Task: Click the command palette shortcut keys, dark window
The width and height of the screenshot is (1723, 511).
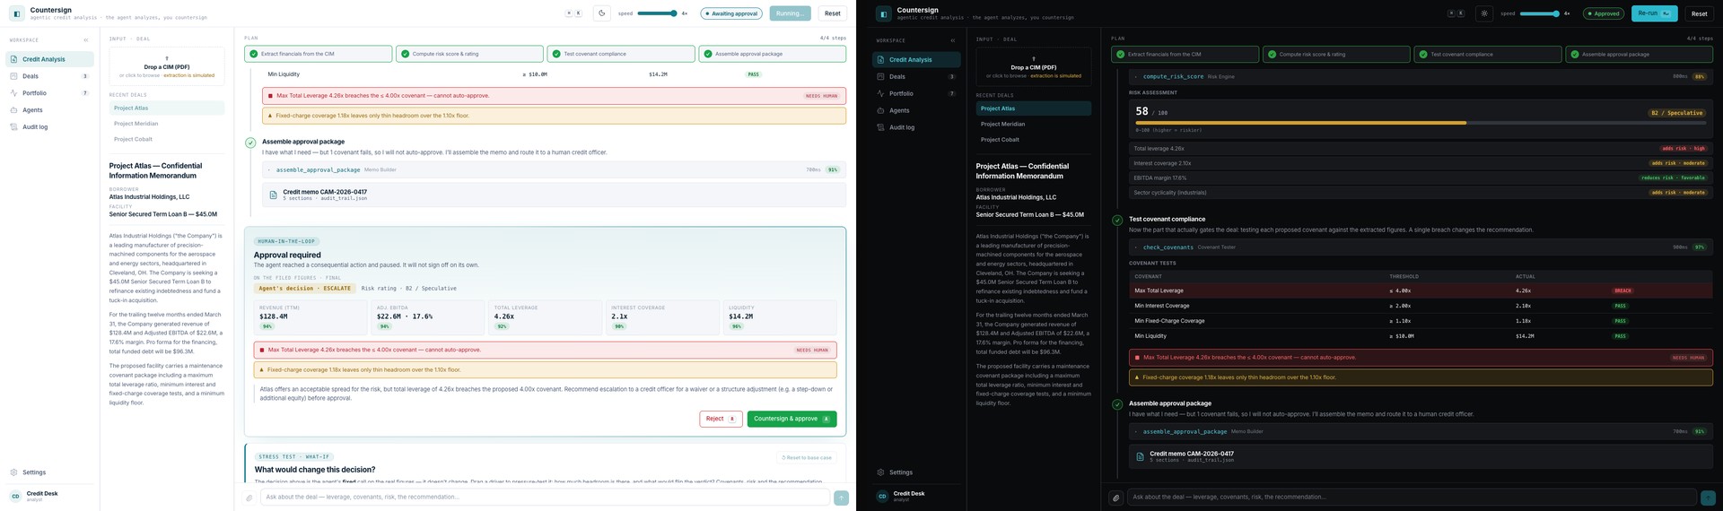Action: pos(1456,13)
